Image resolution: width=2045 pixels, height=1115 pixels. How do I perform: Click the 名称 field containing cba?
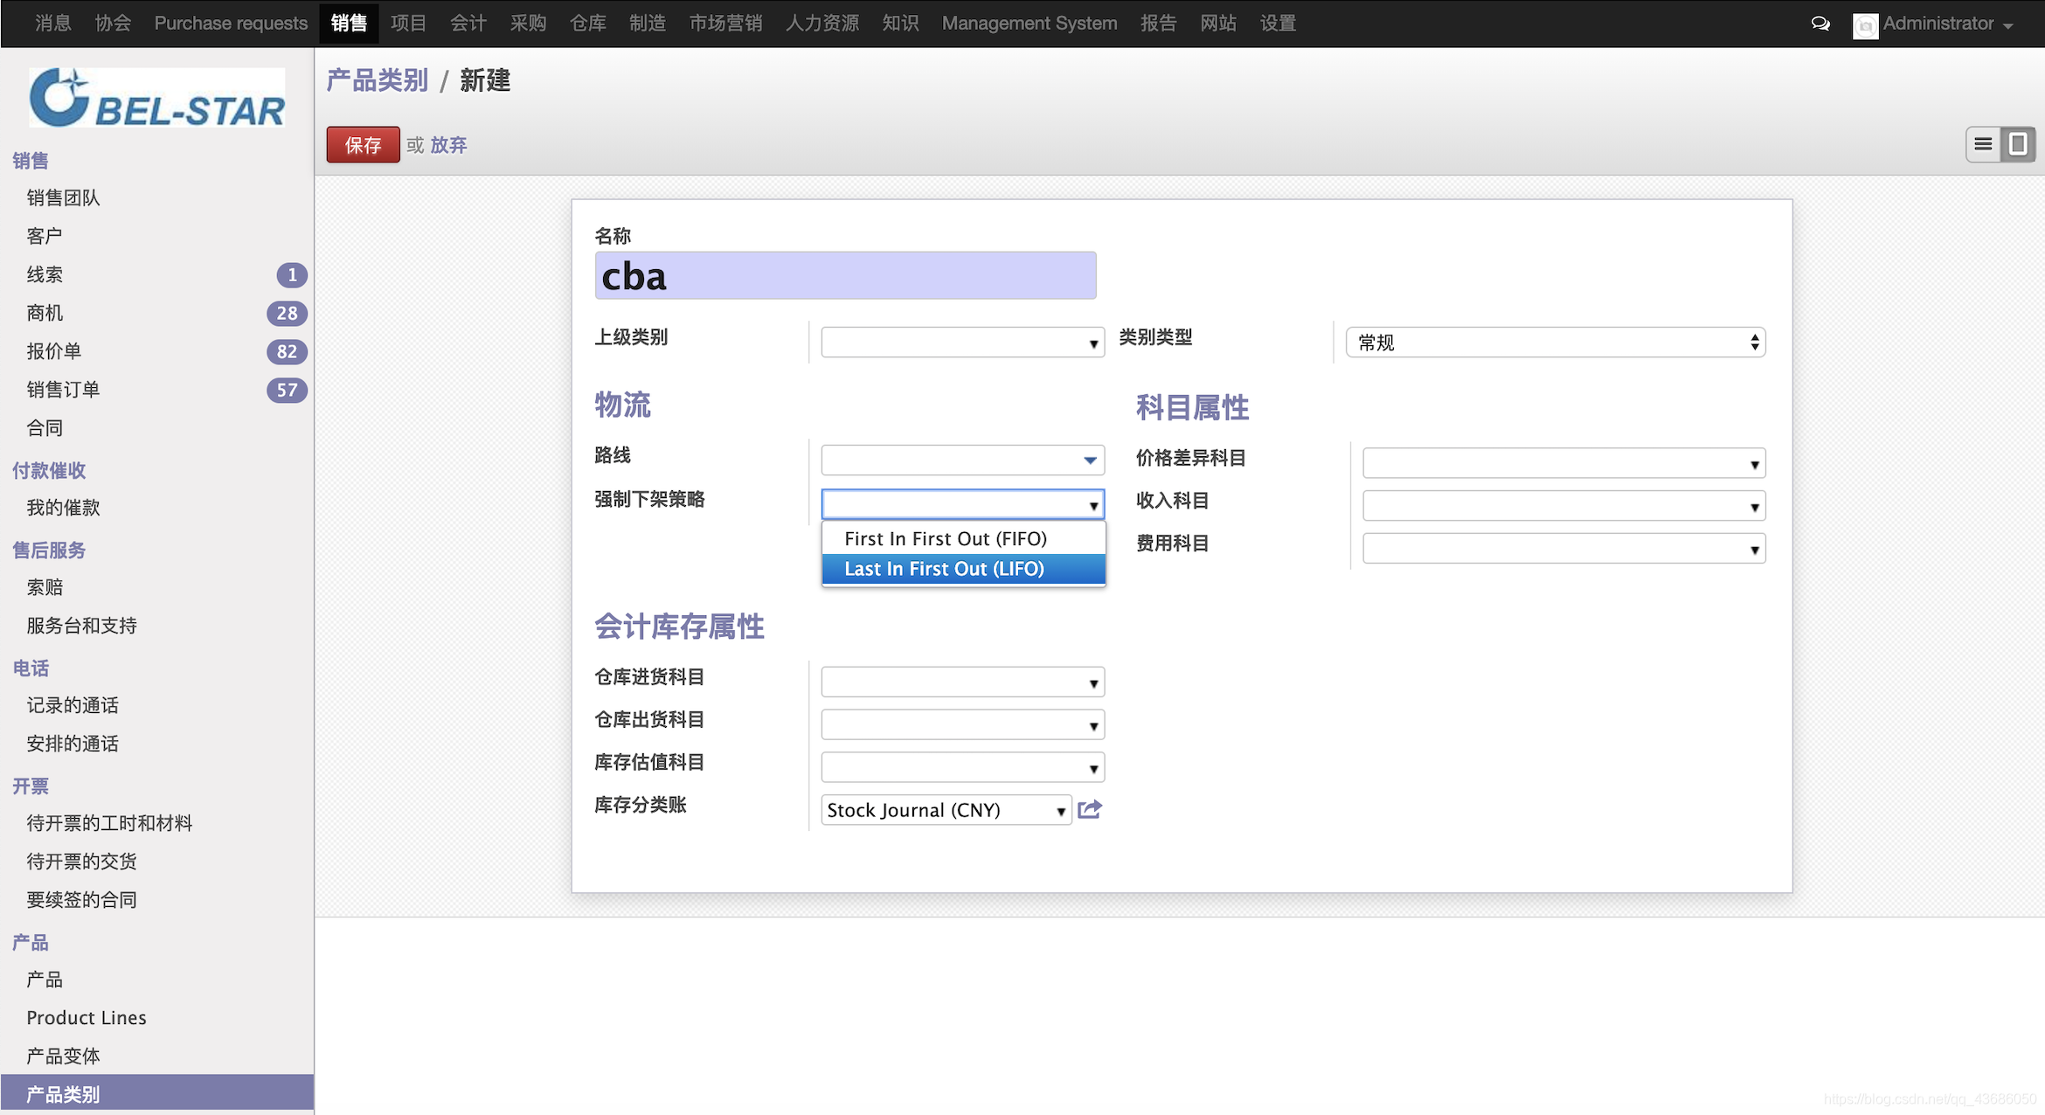pyautogui.click(x=844, y=276)
